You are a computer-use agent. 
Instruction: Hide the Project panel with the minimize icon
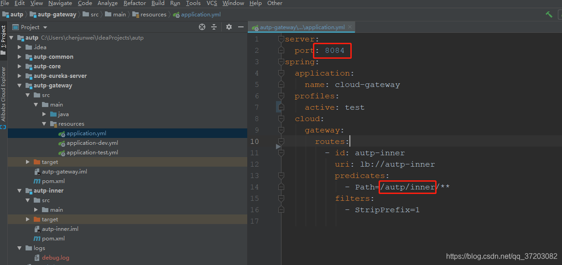[240, 27]
